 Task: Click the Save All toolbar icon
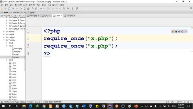click(5, 8)
